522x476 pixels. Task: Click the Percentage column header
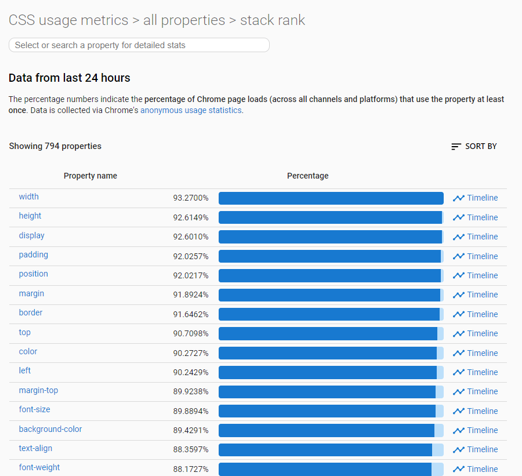[307, 176]
